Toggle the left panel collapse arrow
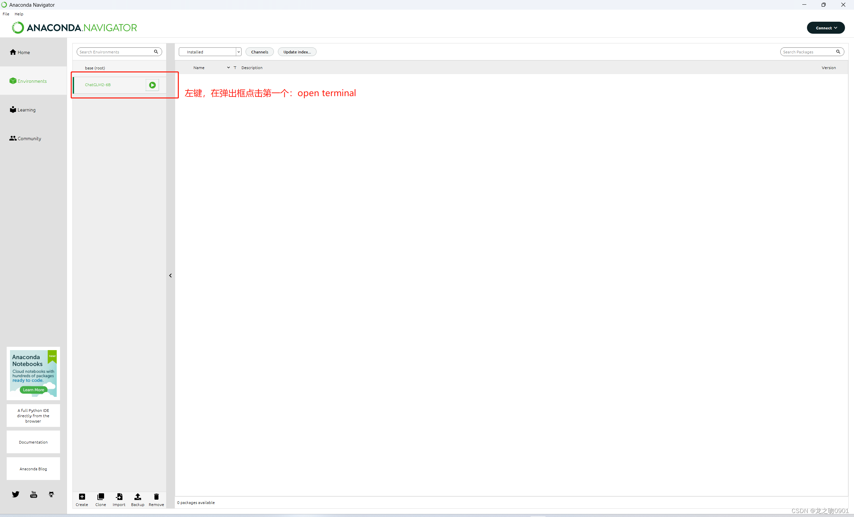Viewport: 854px width, 517px height. (x=171, y=275)
